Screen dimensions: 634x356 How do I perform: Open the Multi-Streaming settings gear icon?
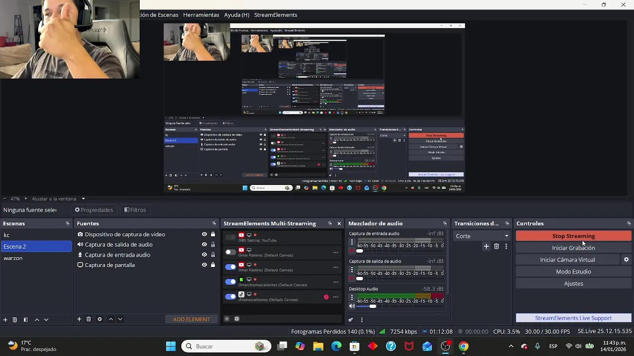coord(237,318)
